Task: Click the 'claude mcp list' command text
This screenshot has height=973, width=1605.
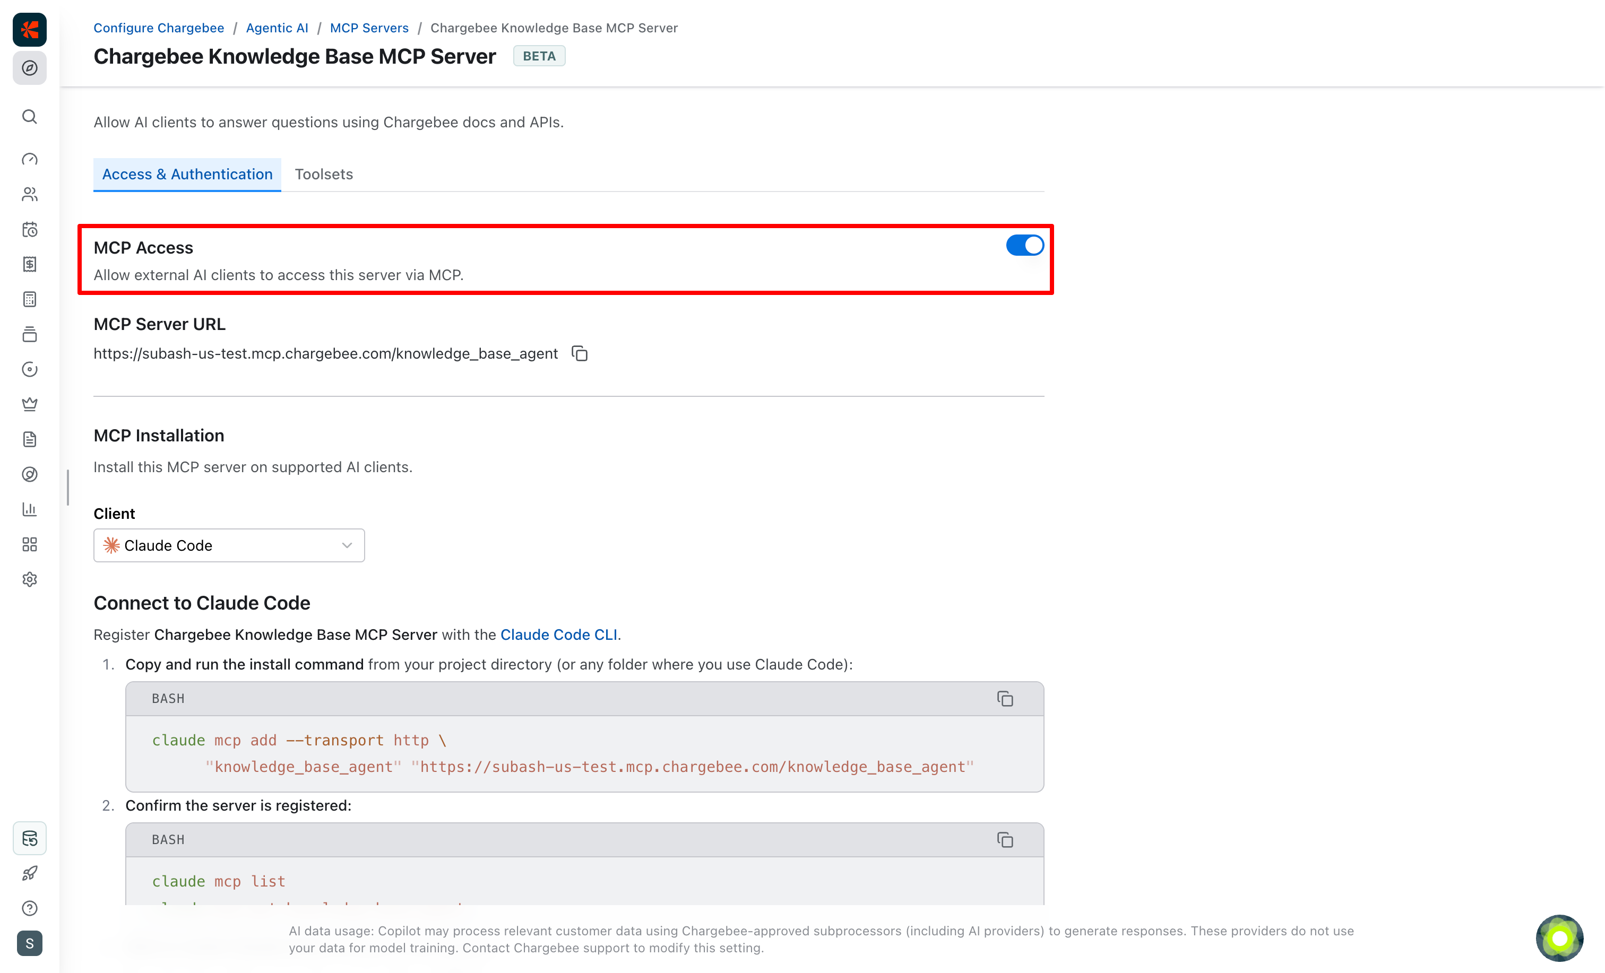Action: click(x=219, y=882)
